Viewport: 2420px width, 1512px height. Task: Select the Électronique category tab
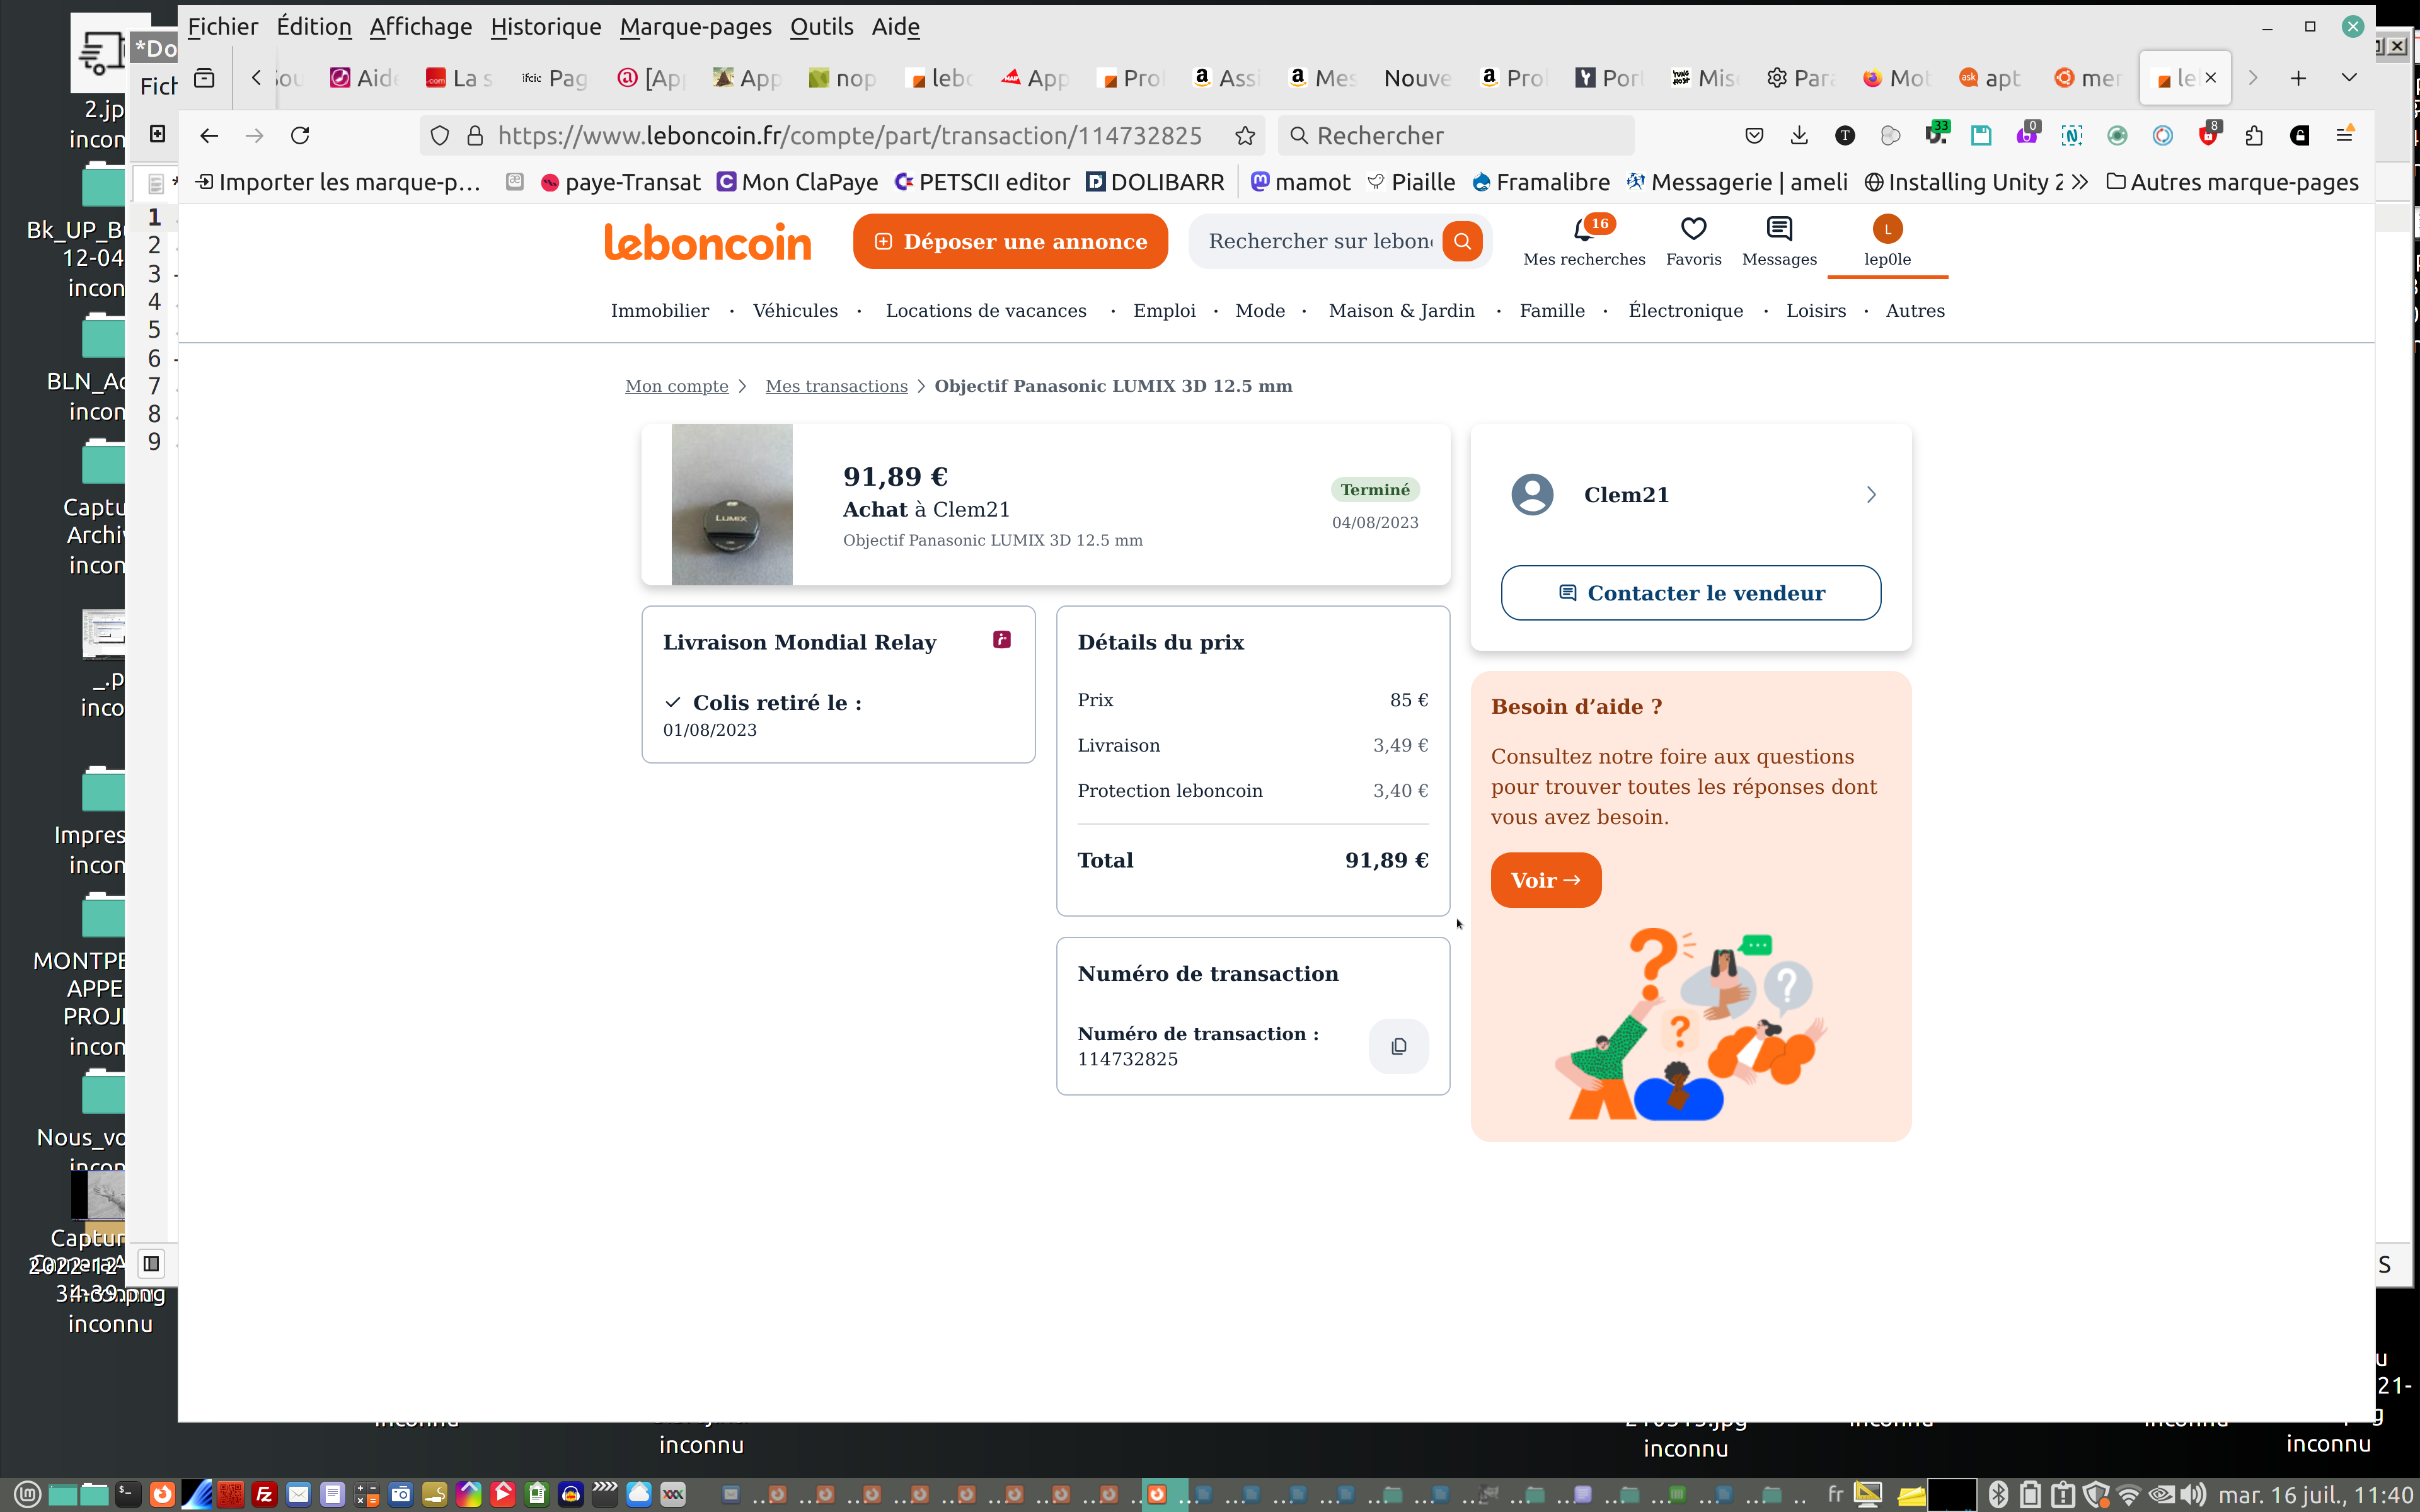1685,311
